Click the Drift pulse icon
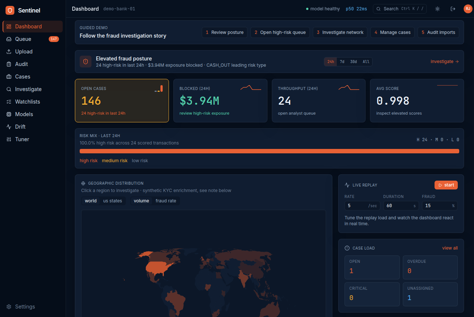Viewport: 474px width, 317px height. tap(9, 127)
